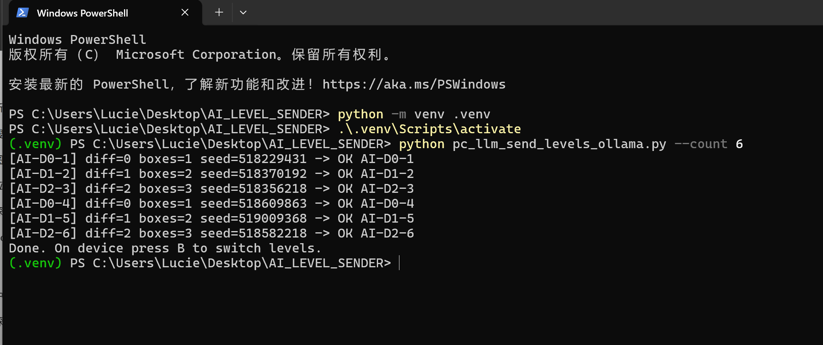
Task: Click the Microsoft Corporation copyright line
Action: click(199, 55)
